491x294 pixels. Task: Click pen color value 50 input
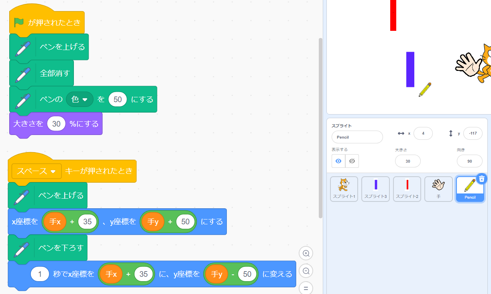(117, 99)
